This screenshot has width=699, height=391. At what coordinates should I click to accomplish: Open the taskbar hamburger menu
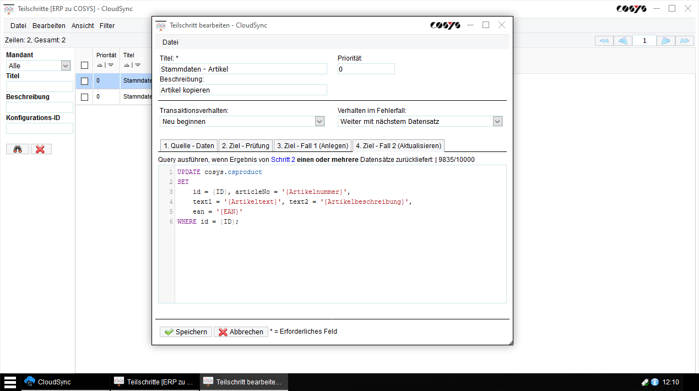point(9,382)
